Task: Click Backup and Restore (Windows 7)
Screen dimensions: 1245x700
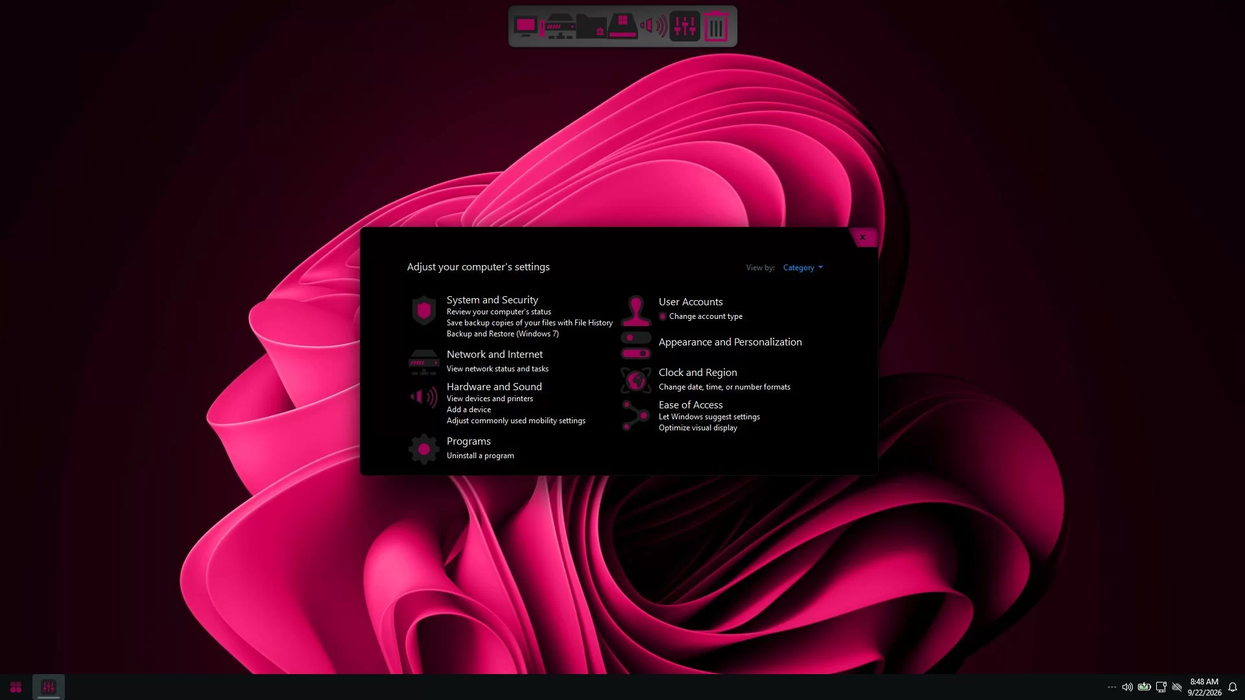Action: pos(503,334)
